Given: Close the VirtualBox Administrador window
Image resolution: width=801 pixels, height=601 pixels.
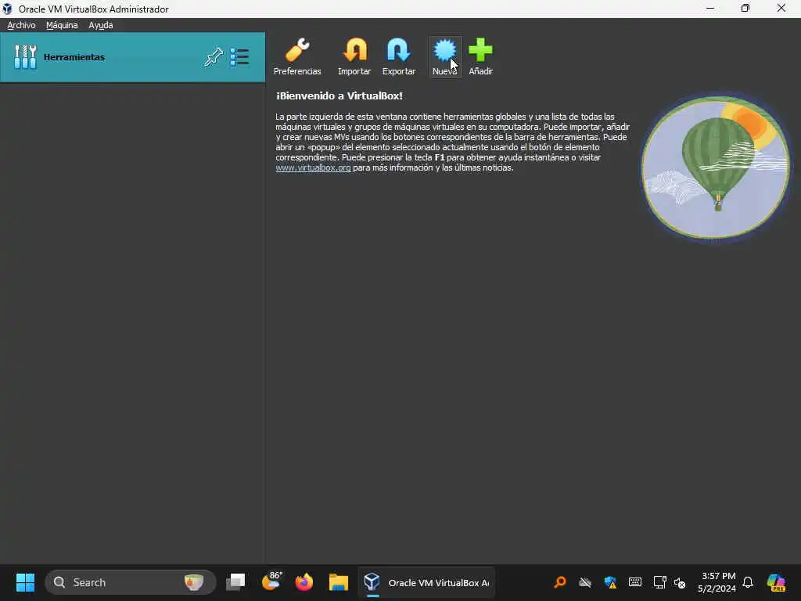Looking at the screenshot, I should [x=781, y=9].
